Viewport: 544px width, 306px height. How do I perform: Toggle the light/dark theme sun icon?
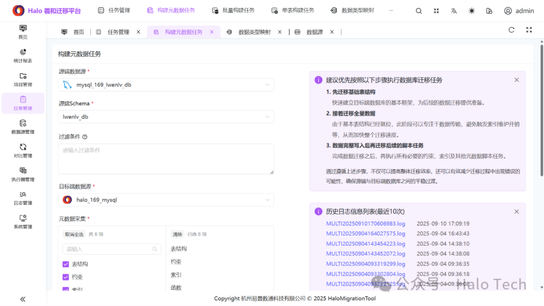(471, 11)
